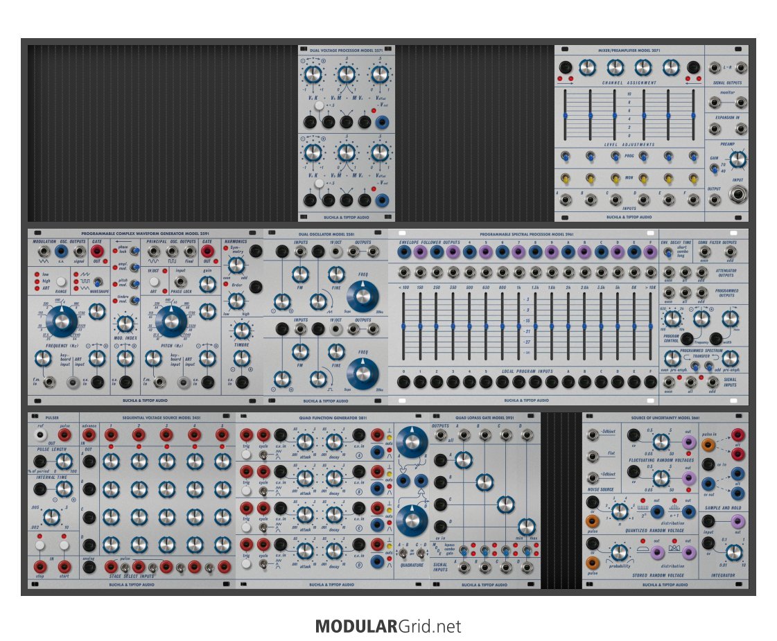Push the white RANGE button on 259t
The height and width of the screenshot is (641, 777).
click(x=61, y=282)
